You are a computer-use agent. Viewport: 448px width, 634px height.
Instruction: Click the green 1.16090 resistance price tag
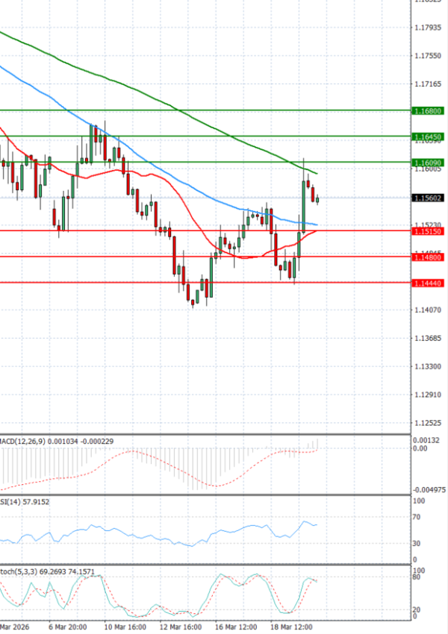[x=429, y=162]
